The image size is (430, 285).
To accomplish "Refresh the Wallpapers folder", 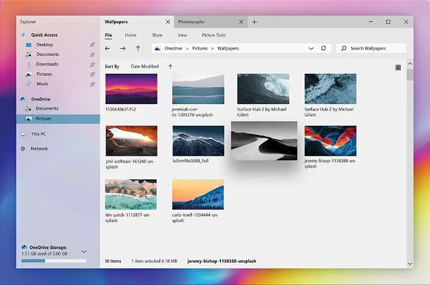I will tap(323, 48).
